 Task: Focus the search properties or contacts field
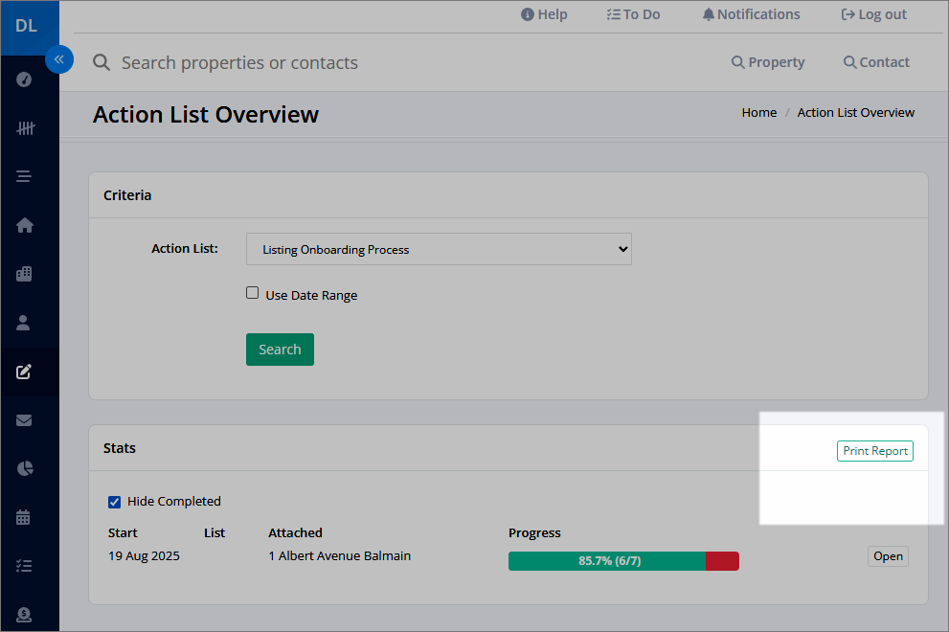(x=239, y=62)
